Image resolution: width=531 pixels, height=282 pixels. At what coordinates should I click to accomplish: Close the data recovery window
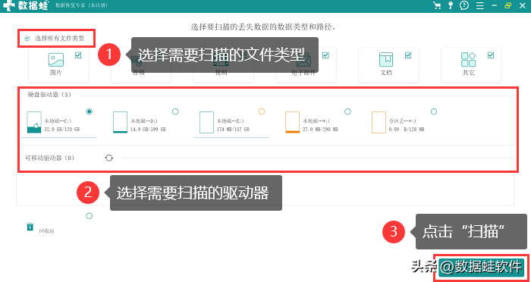coord(522,6)
